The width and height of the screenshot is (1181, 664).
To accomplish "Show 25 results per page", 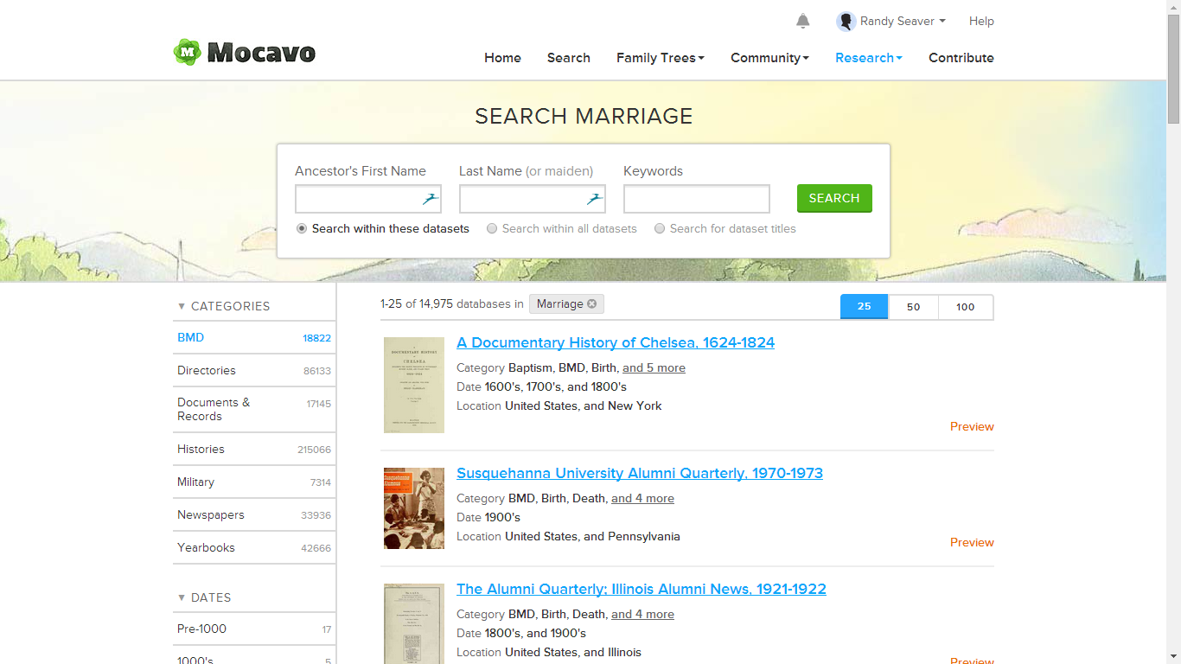I will click(864, 307).
